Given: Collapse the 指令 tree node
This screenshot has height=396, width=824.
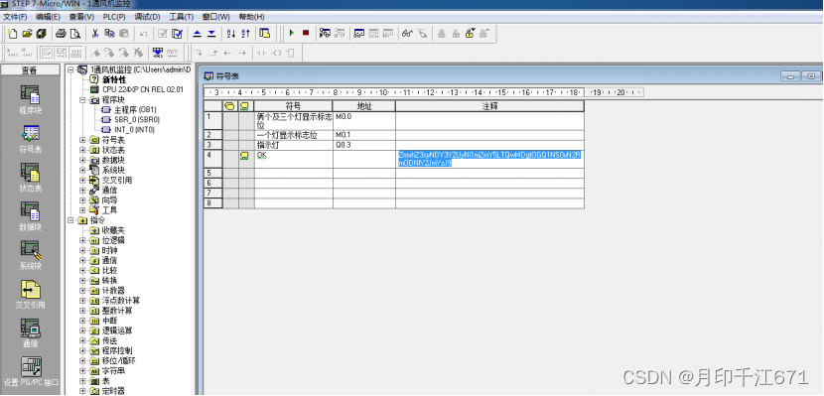Looking at the screenshot, I should point(70,220).
